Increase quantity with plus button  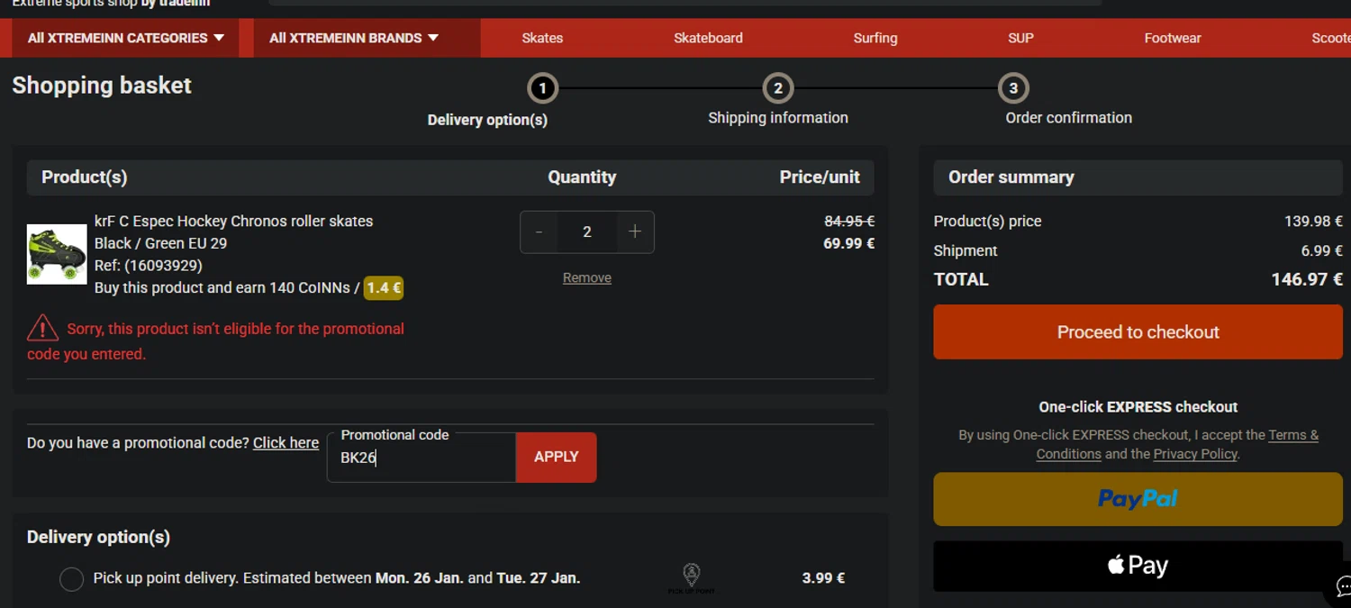[635, 232]
